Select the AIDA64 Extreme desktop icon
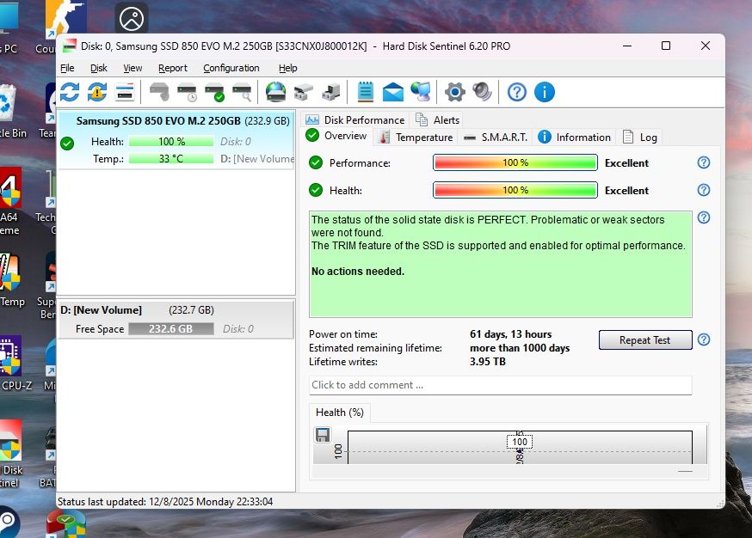This screenshot has height=538, width=752. click(10, 201)
